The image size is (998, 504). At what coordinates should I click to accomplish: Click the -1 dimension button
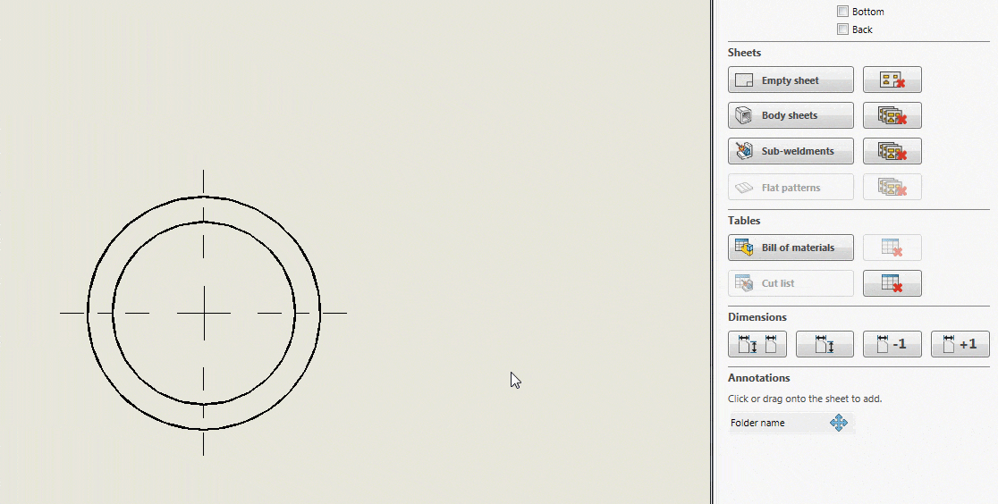892,344
